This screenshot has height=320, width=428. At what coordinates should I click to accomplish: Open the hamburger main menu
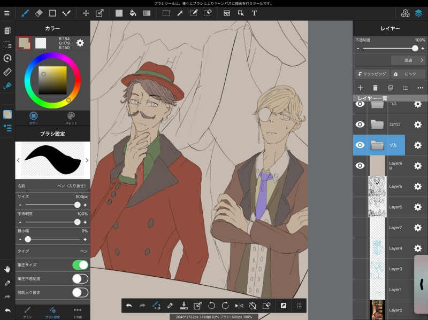pyautogui.click(x=7, y=13)
